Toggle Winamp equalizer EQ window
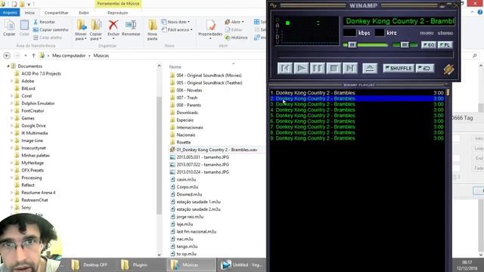 (429, 45)
